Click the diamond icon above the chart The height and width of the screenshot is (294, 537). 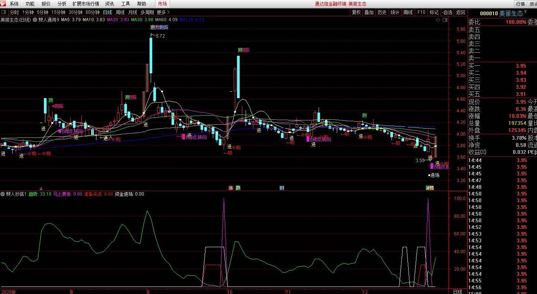click(x=438, y=20)
